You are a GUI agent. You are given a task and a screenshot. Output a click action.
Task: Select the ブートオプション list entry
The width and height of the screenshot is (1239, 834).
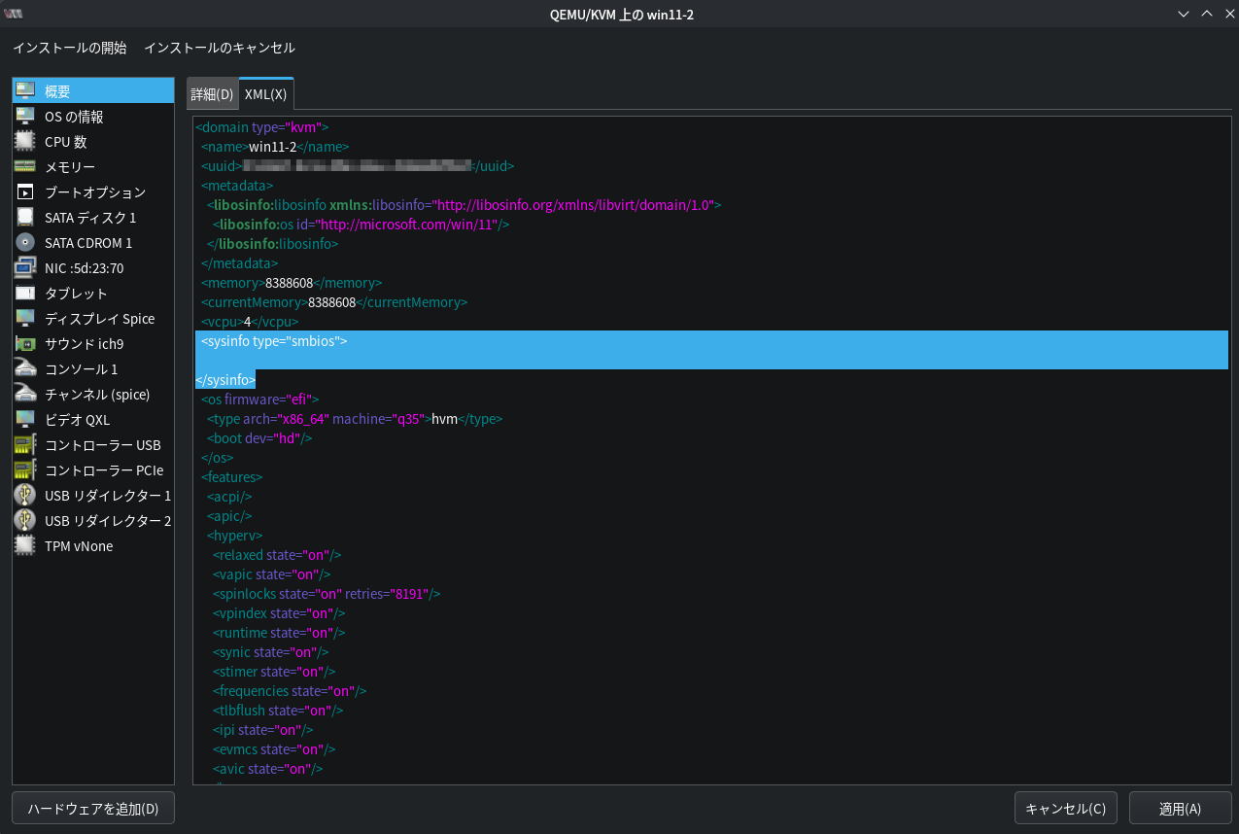93,192
